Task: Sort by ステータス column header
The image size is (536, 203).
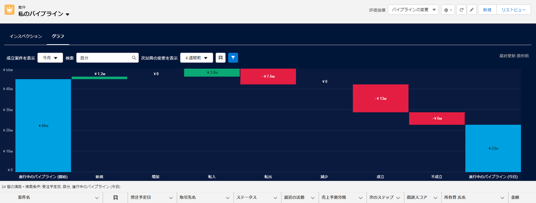Action: click(x=247, y=197)
